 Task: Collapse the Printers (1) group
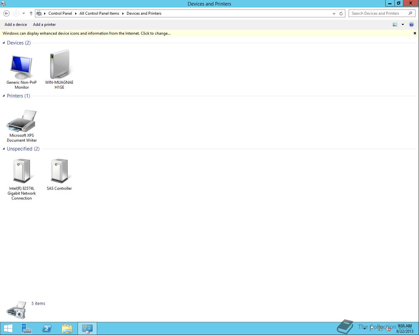(x=4, y=96)
